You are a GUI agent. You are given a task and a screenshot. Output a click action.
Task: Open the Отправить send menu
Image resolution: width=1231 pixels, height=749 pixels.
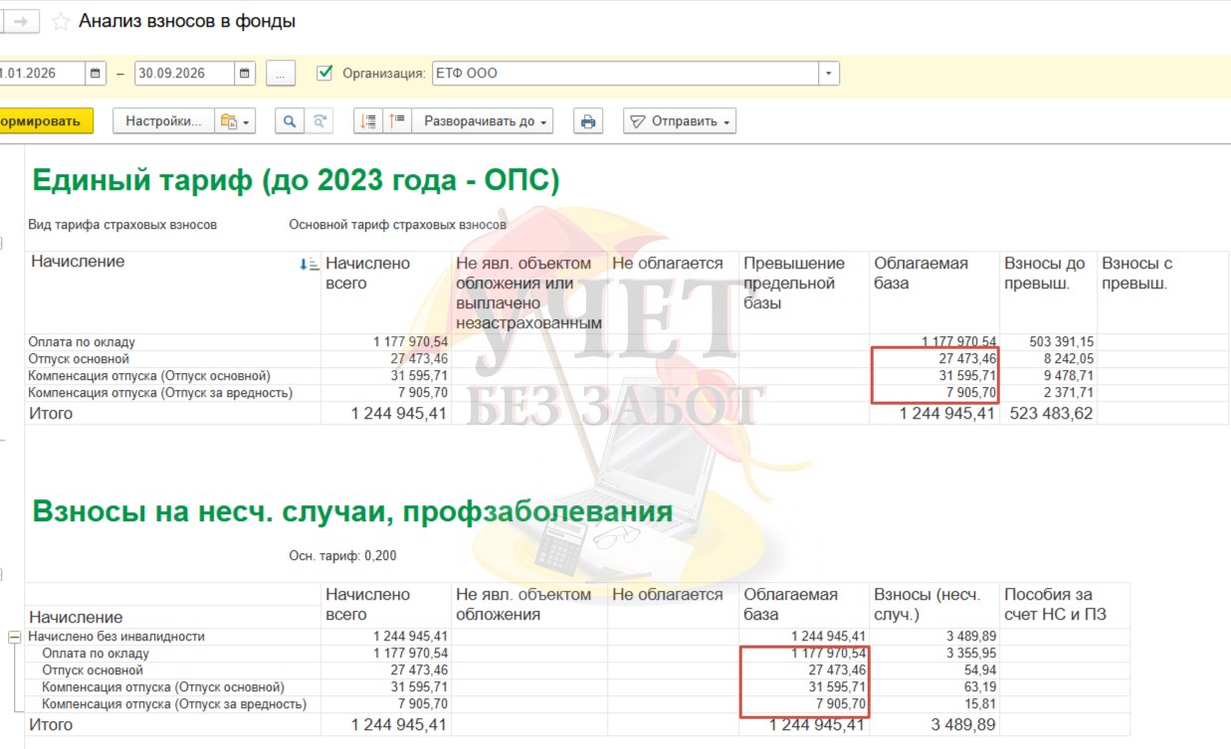(680, 121)
